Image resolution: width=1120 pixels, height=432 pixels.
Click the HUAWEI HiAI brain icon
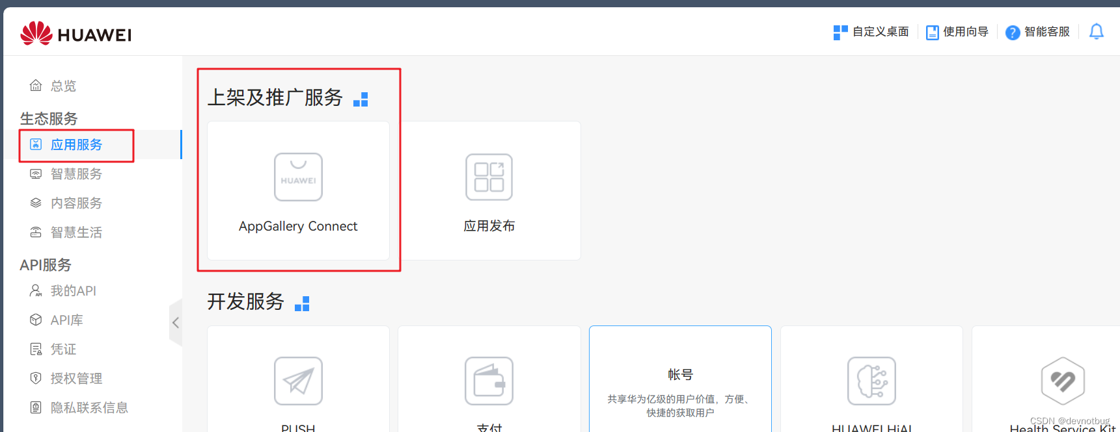point(871,381)
